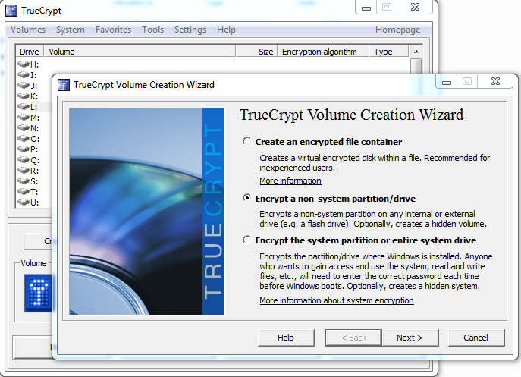Select drive J: icon in drive list
Screen dimensions: 521x377
(x=24, y=85)
